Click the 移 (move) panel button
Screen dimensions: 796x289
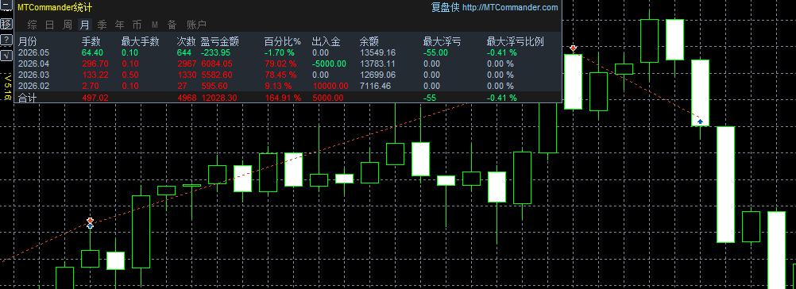click(6, 24)
